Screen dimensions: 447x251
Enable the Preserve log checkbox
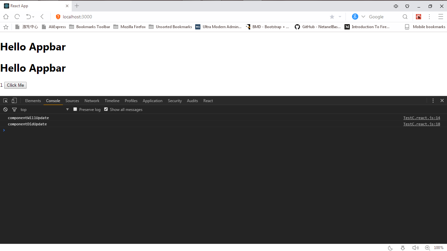(75, 109)
